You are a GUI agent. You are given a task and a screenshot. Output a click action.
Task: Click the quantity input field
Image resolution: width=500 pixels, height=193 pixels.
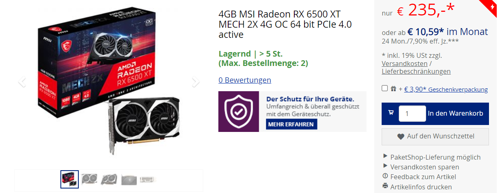pyautogui.click(x=412, y=114)
